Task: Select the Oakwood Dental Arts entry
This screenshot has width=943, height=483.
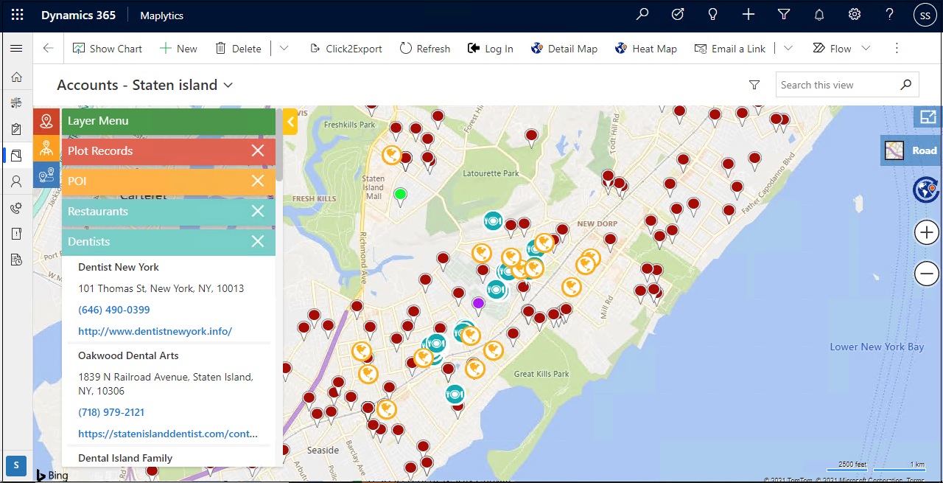Action: click(128, 355)
